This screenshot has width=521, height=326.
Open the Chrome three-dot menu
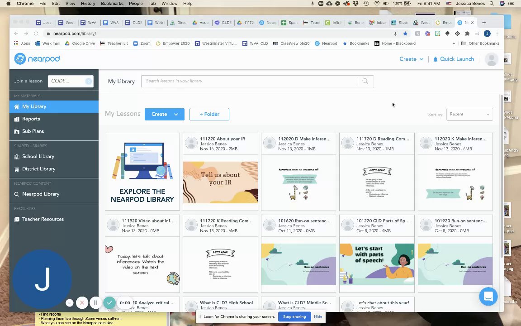pos(497,34)
